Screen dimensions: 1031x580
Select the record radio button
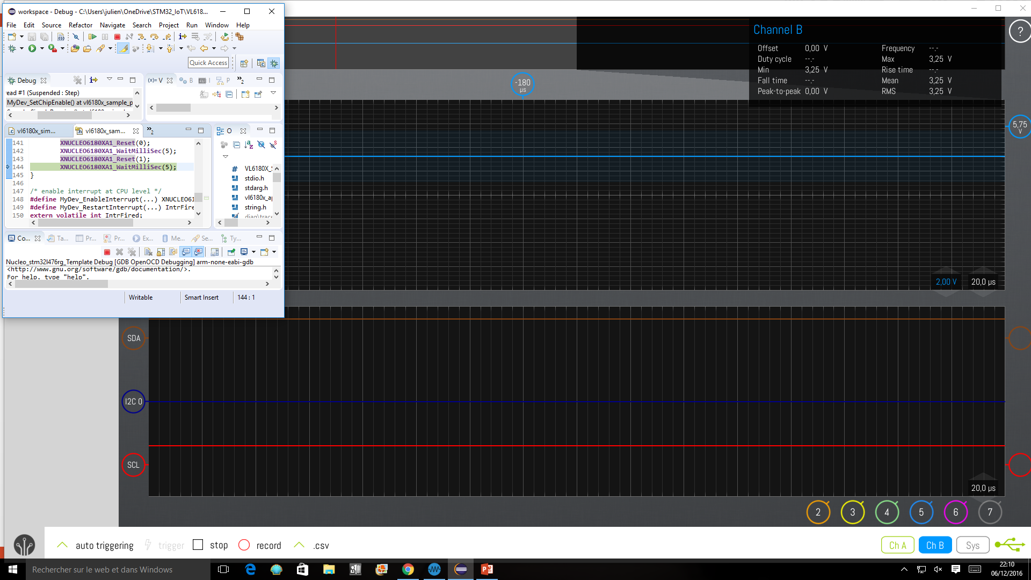[244, 545]
